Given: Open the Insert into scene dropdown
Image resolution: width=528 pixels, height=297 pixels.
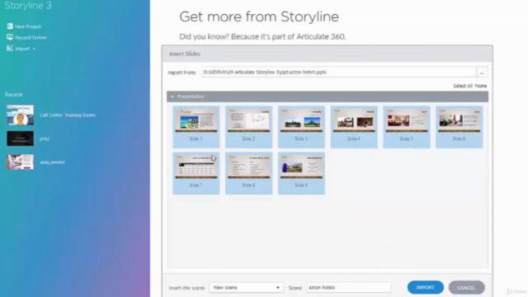Looking at the screenshot, I should (246, 288).
